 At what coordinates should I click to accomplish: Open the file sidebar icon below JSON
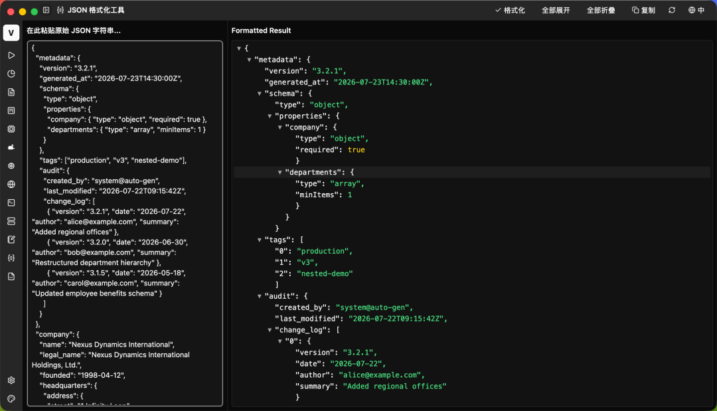pyautogui.click(x=11, y=277)
